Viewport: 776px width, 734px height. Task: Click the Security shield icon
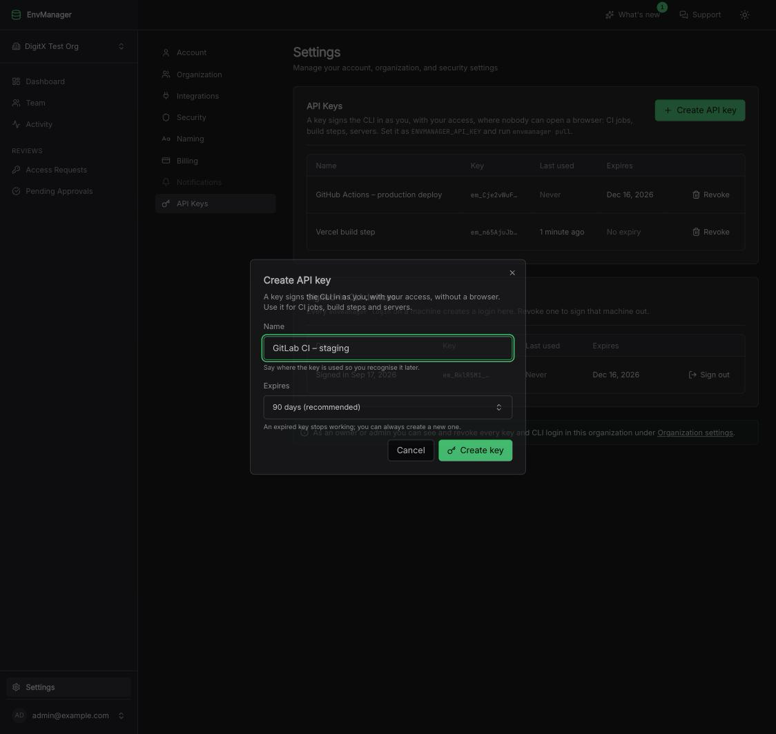pos(166,117)
